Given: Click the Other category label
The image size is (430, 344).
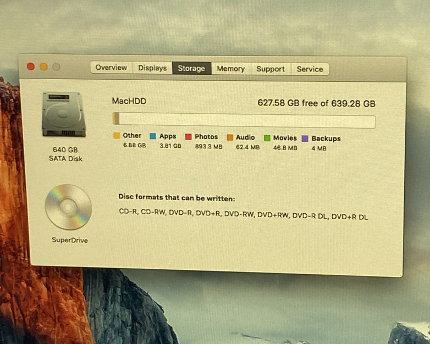Looking at the screenshot, I should coord(132,135).
